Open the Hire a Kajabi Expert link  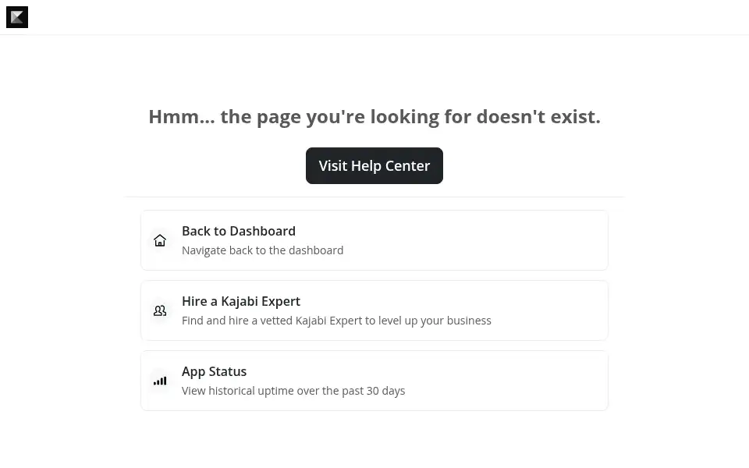tap(374, 310)
